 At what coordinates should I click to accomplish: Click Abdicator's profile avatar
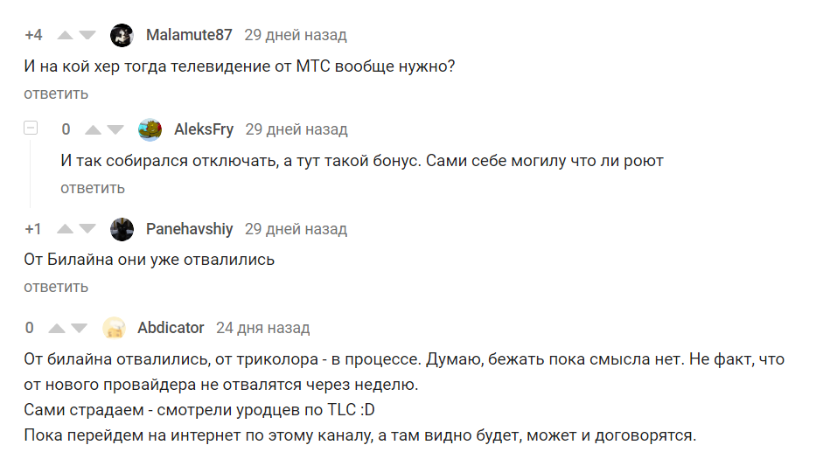pos(114,329)
